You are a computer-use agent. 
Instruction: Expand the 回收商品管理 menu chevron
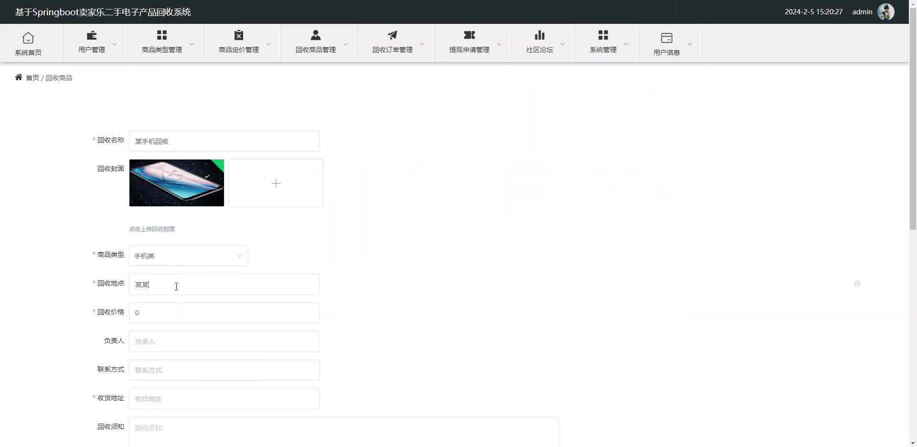point(345,44)
